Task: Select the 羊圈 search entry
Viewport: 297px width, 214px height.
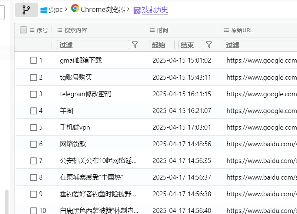Action: (66, 111)
